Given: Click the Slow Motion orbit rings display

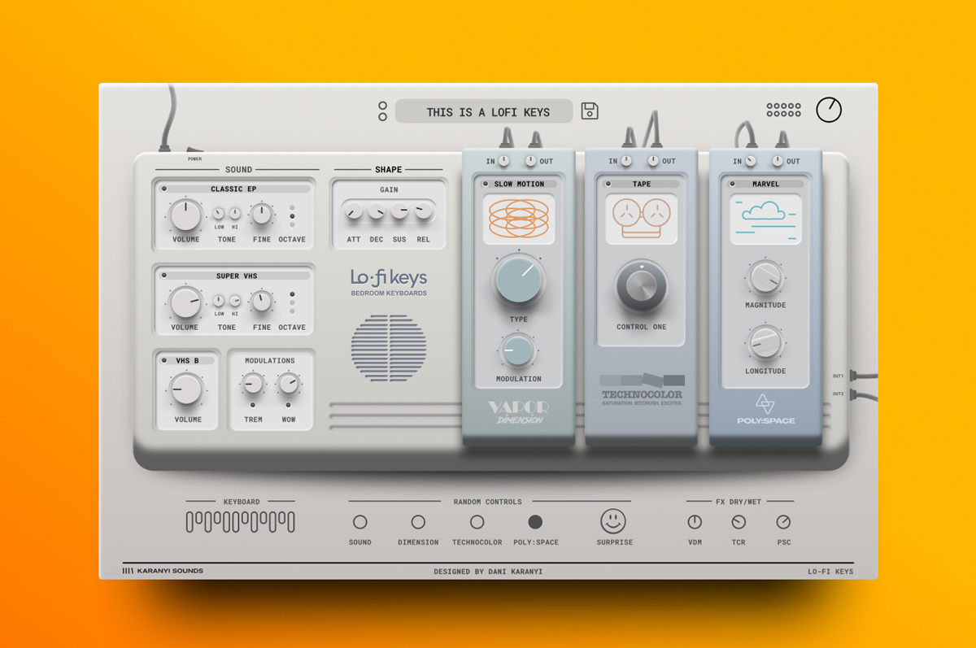Looking at the screenshot, I should click(519, 219).
